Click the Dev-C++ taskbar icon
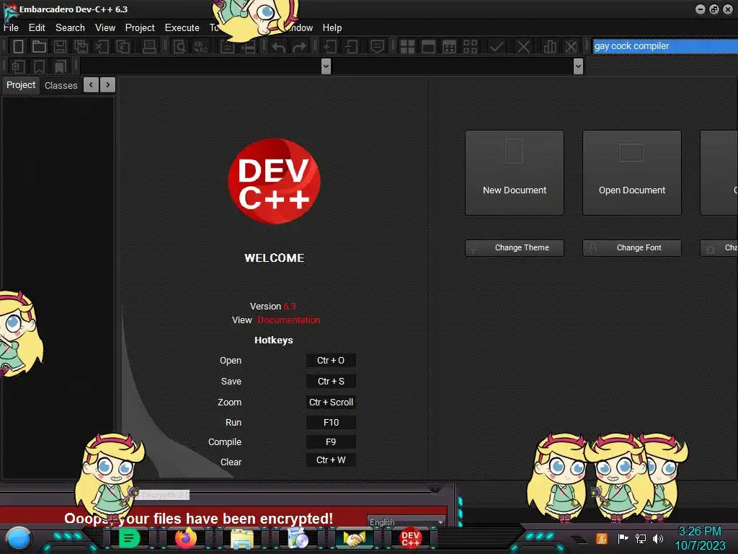 410,538
